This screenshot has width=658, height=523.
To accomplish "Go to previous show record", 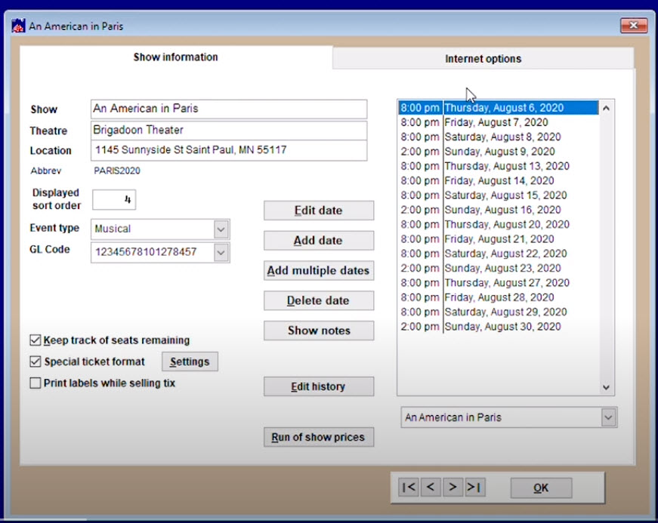I will coord(431,487).
